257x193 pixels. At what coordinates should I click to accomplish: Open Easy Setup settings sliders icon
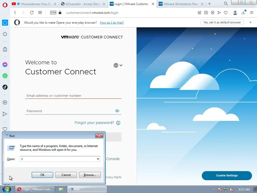pyautogui.click(x=252, y=13)
